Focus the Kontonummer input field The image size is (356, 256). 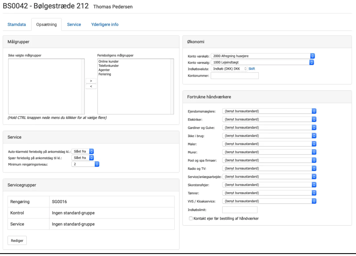(x=235, y=76)
